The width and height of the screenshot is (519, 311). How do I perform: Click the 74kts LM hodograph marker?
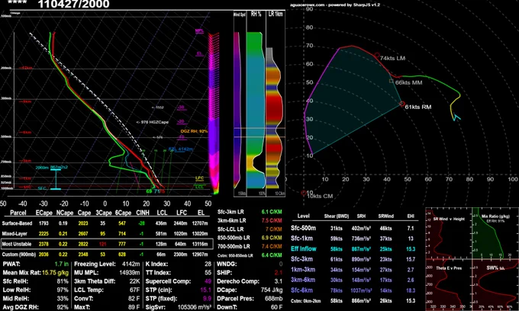tap(377, 55)
